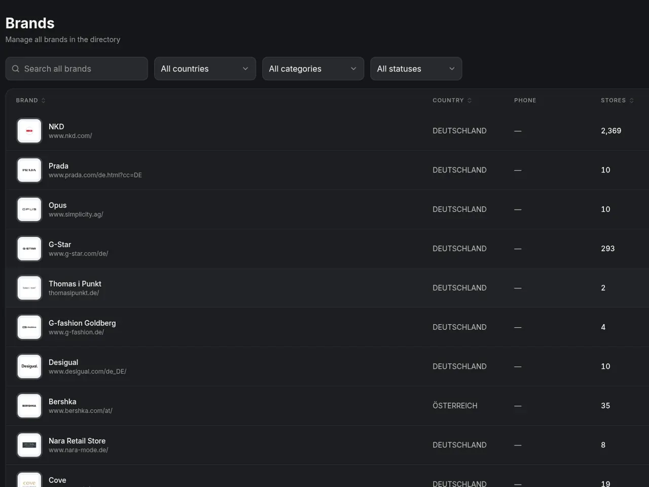Click the Cove brand logo
The width and height of the screenshot is (649, 487).
click(29, 480)
